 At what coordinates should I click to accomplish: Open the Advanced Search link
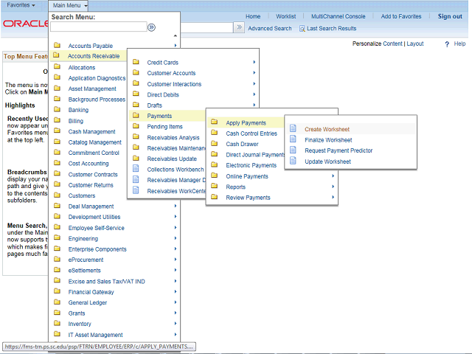pos(270,29)
